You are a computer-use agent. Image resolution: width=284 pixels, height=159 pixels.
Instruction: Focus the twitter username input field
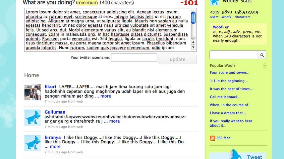tap(134, 57)
